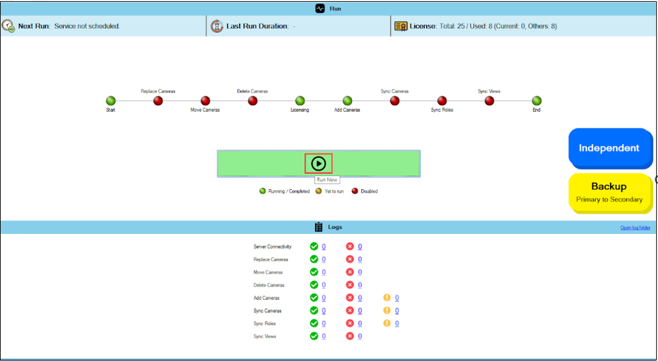
Task: Toggle the Replace Cameras step node
Action: 158,101
